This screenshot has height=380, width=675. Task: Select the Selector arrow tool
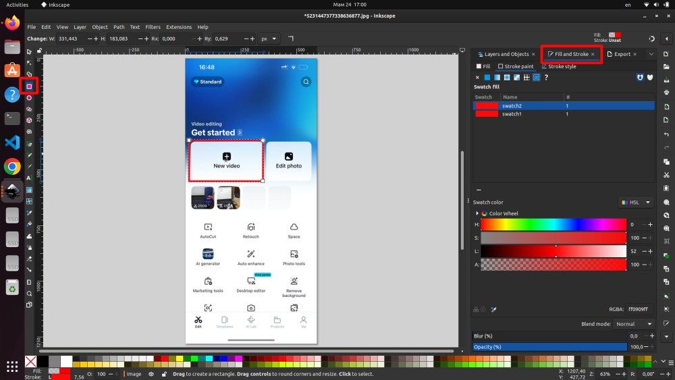(29, 52)
